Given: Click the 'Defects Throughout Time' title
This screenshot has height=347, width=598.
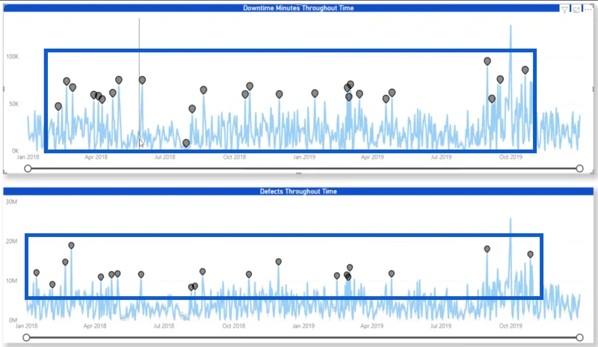Looking at the screenshot, I should pyautogui.click(x=298, y=191).
